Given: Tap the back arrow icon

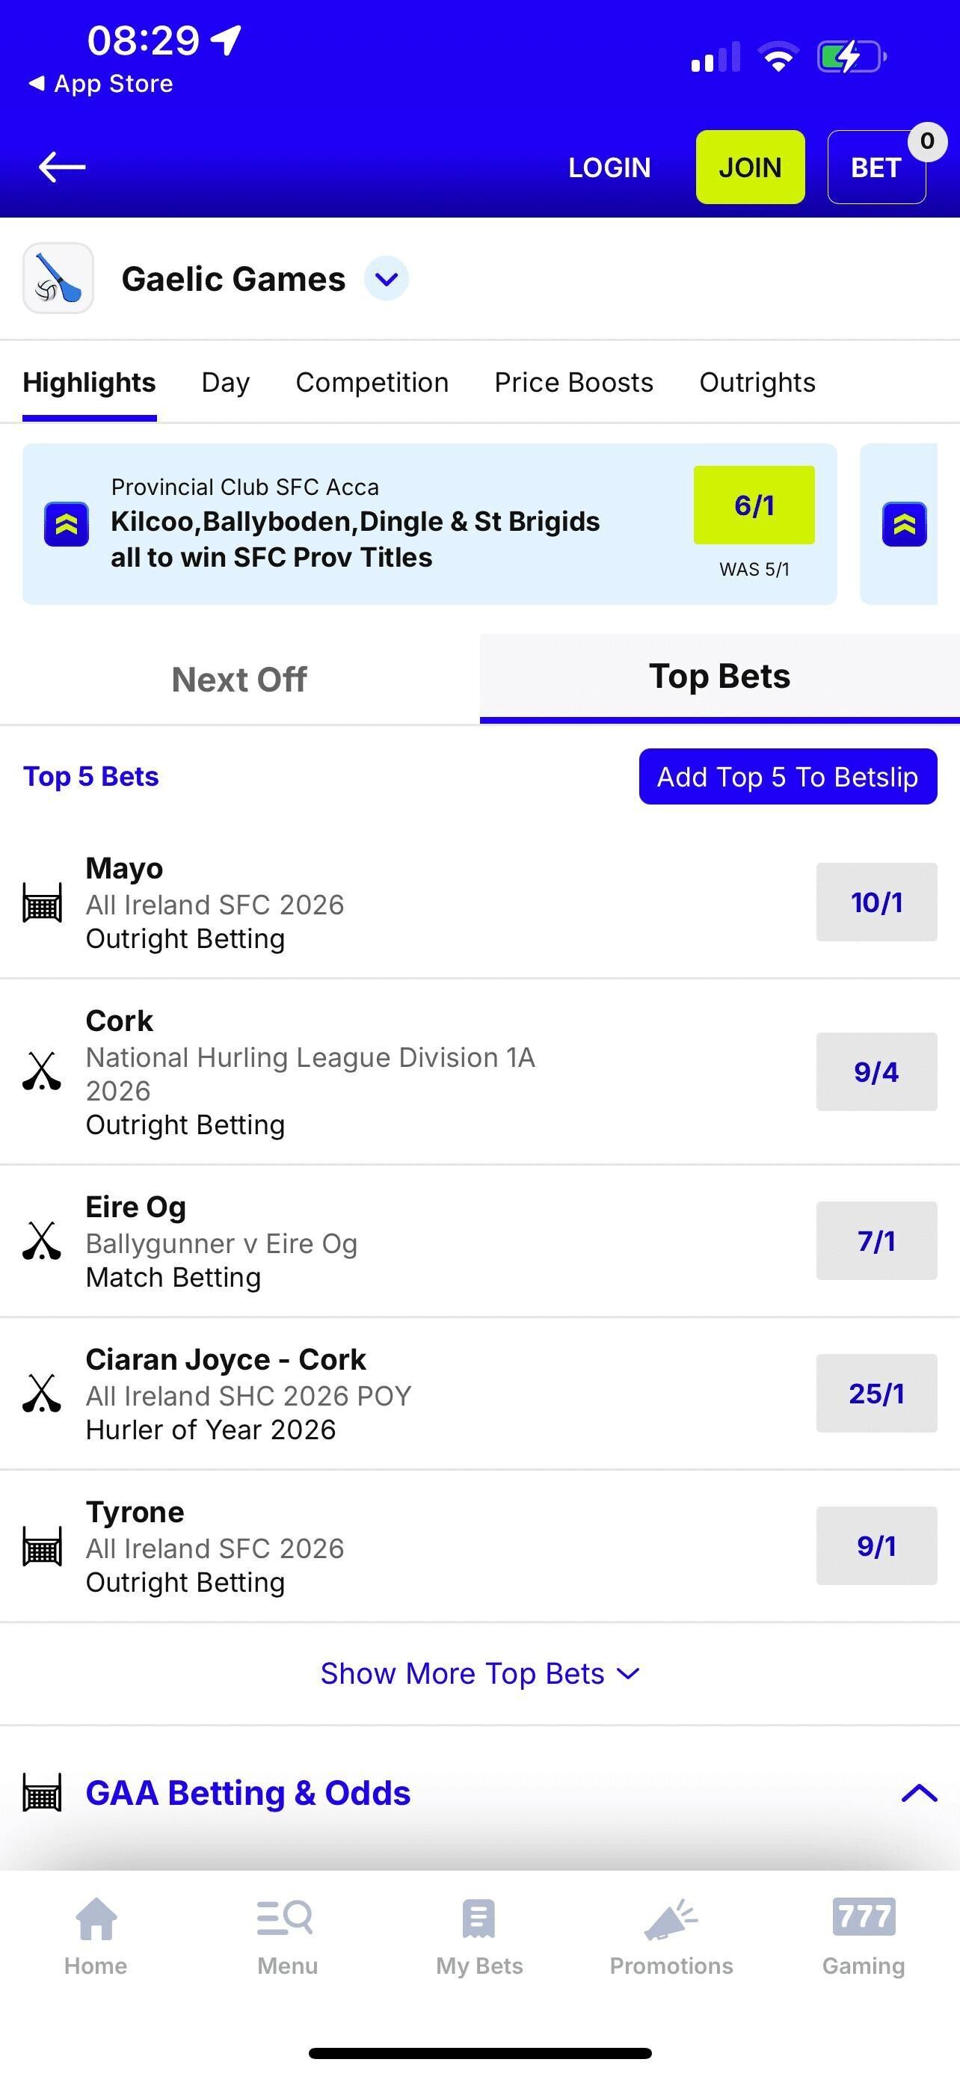Looking at the screenshot, I should [x=62, y=167].
